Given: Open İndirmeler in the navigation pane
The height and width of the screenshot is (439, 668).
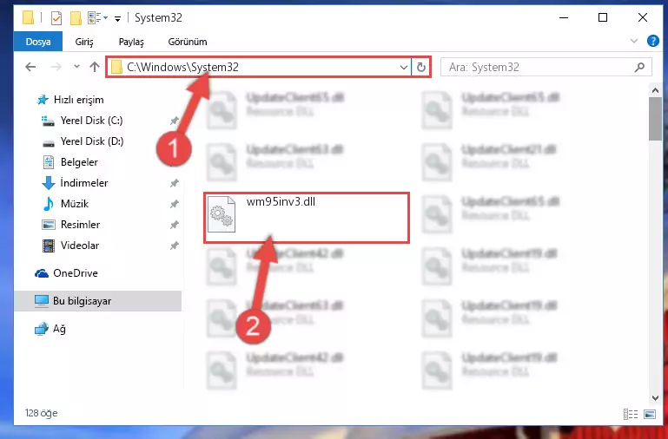Looking at the screenshot, I should (x=84, y=183).
